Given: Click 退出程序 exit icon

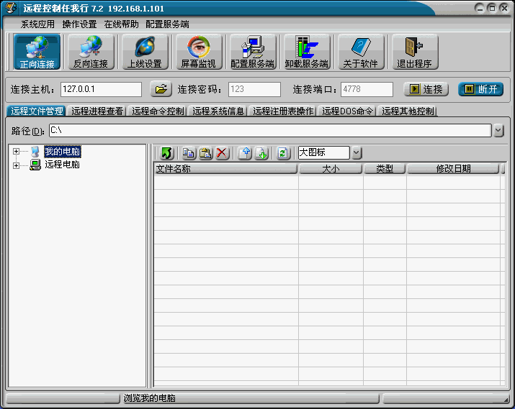Looking at the screenshot, I should point(414,52).
